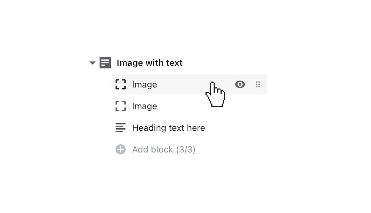Select the "Image with text" section title
Image resolution: width=371 pixels, height=213 pixels.
[149, 63]
